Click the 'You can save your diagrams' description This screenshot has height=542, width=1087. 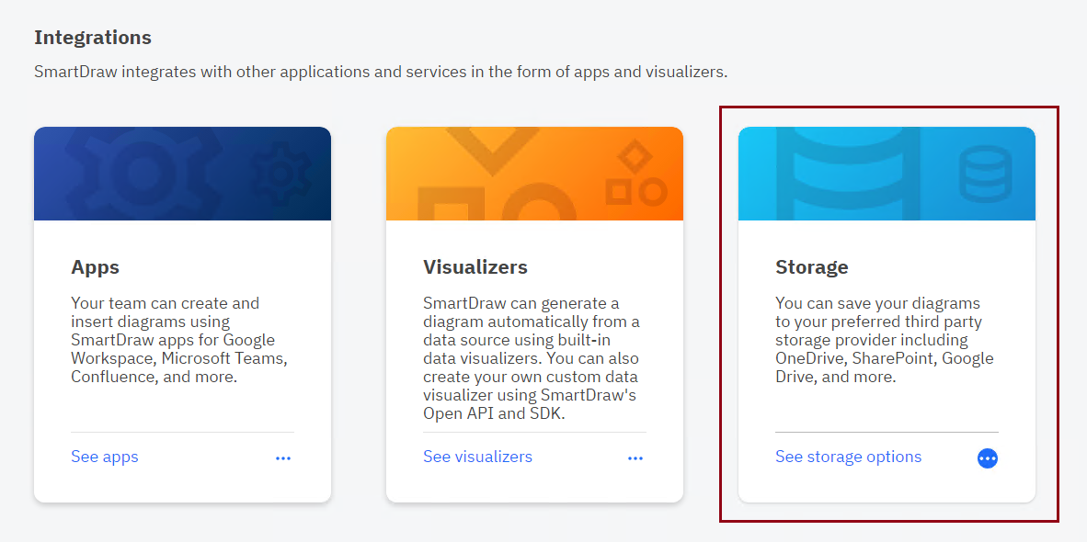885,340
